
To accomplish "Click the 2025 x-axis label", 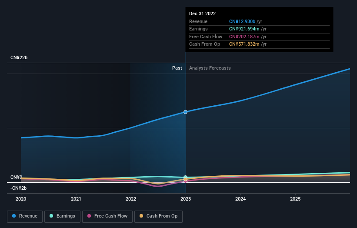I will point(295,199).
